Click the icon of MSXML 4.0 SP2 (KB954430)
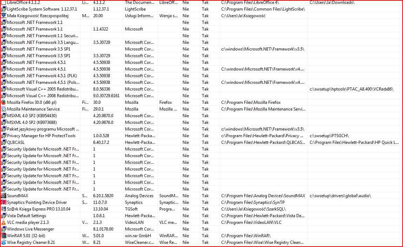The width and height of the screenshot is (403, 247). 4,115
